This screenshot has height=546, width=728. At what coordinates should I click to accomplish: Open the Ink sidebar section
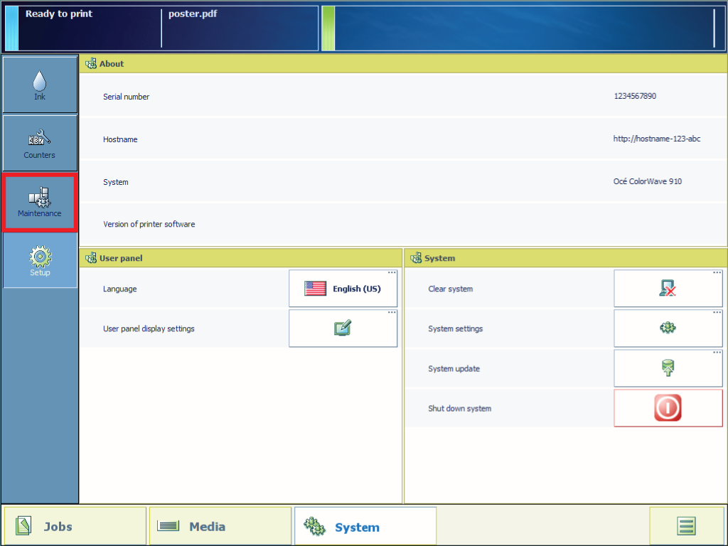40,85
